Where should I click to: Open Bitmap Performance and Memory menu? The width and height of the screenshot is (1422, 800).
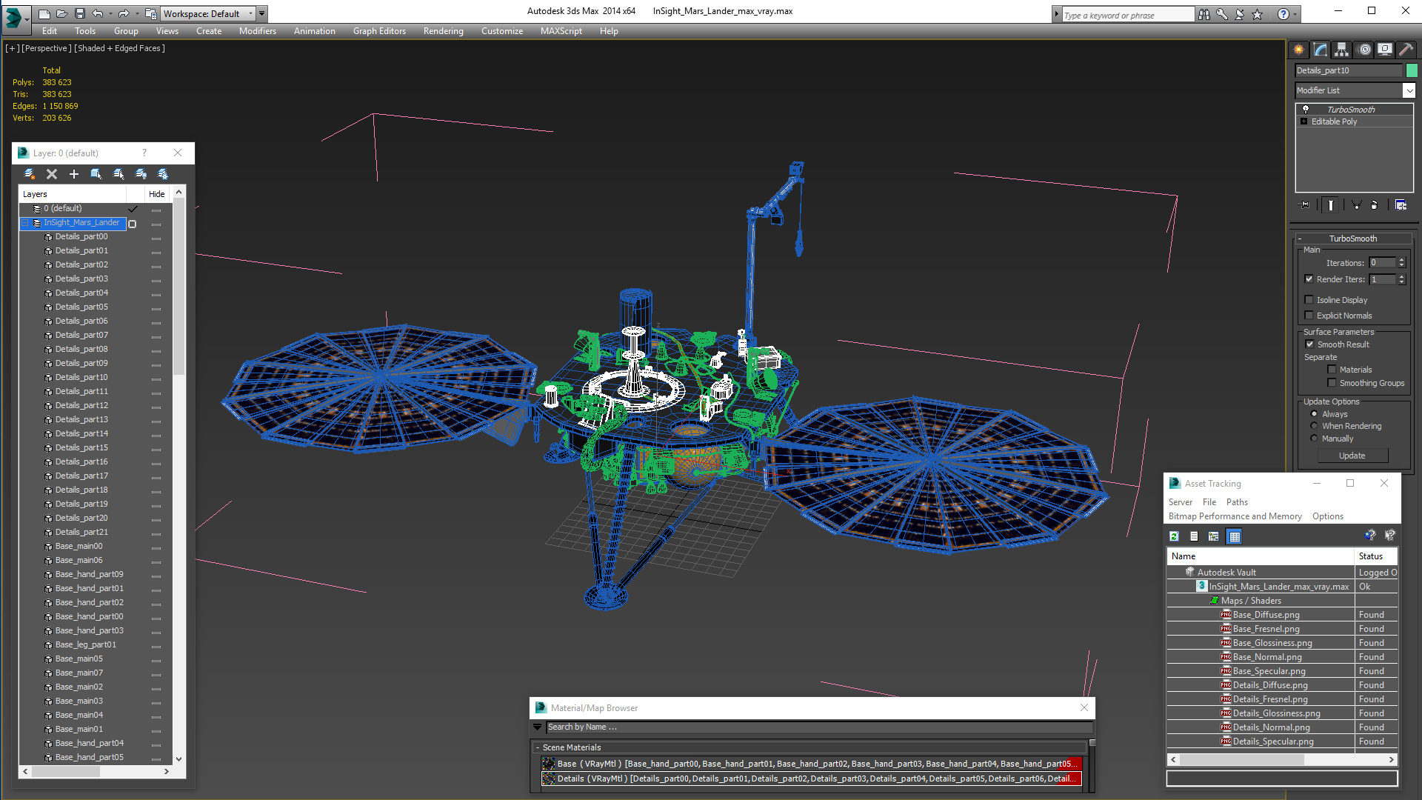[x=1235, y=516]
